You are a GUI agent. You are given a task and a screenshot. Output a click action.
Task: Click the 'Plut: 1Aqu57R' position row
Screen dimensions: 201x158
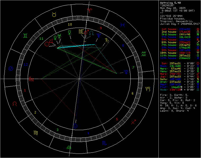[x=180, y=87]
